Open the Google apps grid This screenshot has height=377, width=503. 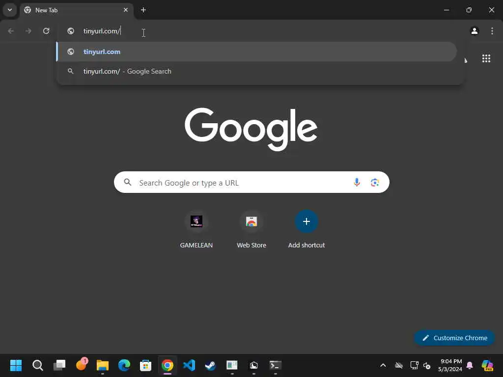[486, 58]
